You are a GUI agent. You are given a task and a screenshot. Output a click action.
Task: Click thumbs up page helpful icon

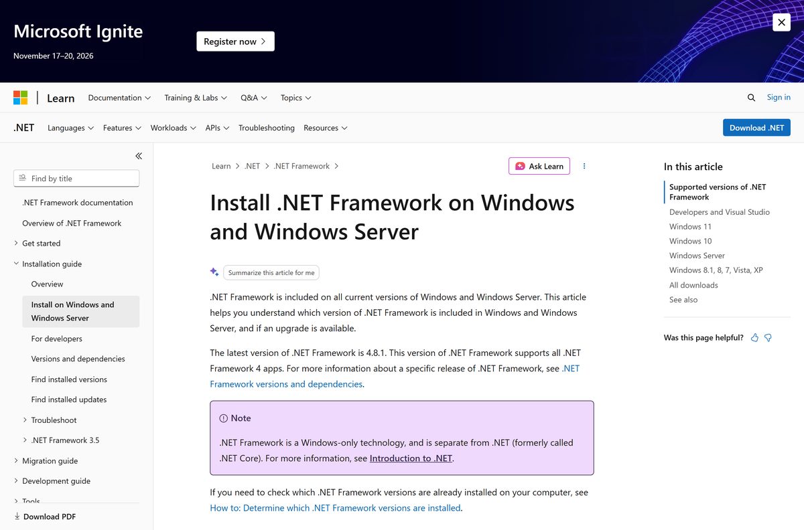pos(754,338)
